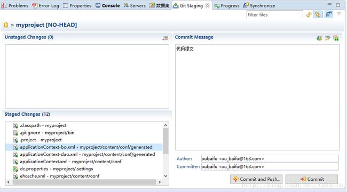Click the repository icon next to myproject
The width and height of the screenshot is (347, 192).
(6, 25)
